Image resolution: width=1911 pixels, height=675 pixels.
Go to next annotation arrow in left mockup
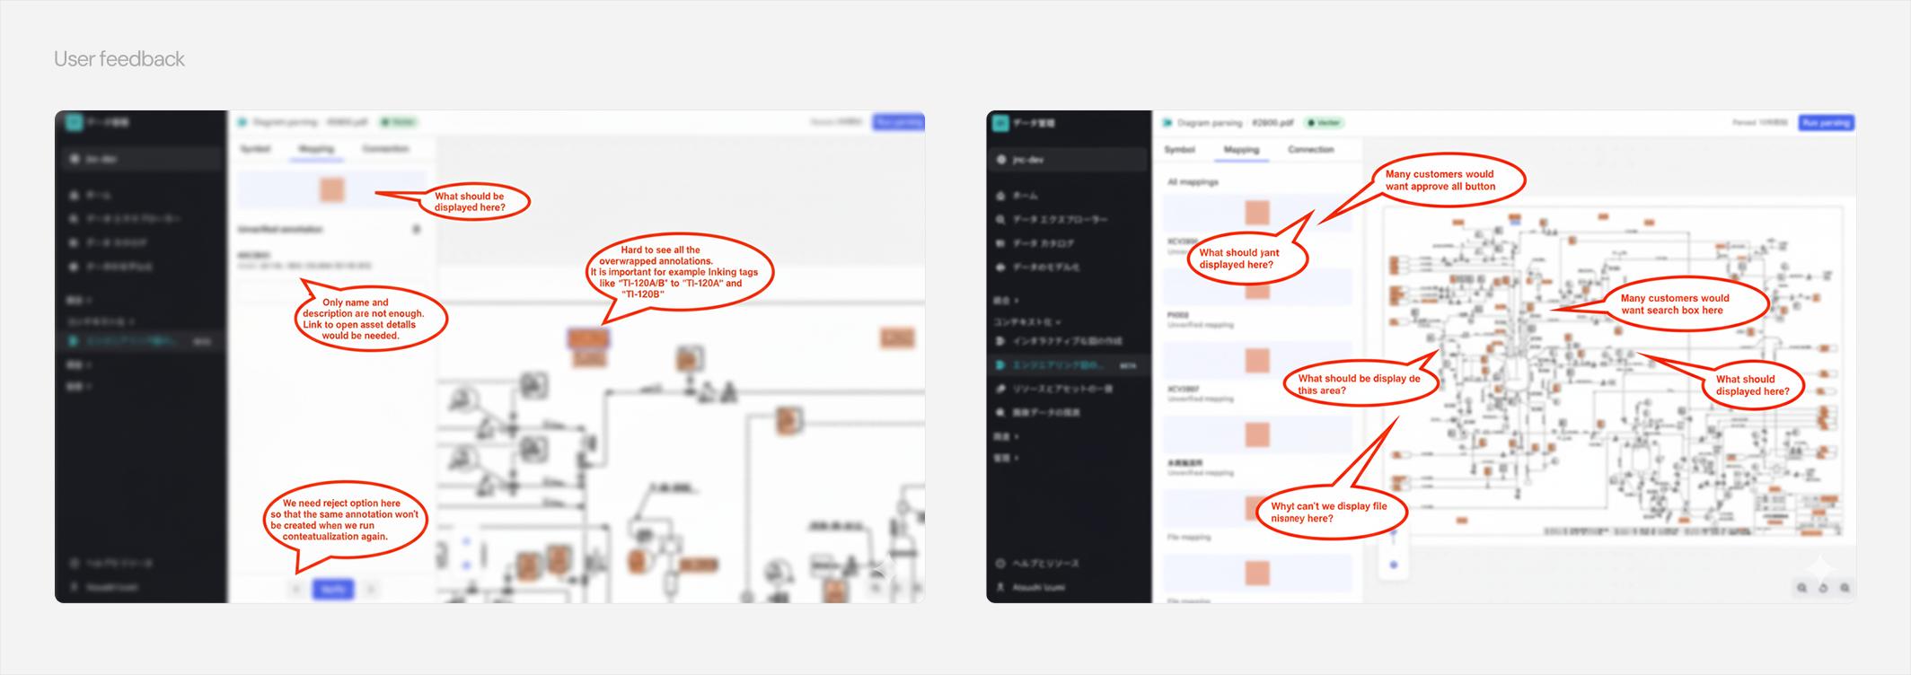(x=371, y=589)
